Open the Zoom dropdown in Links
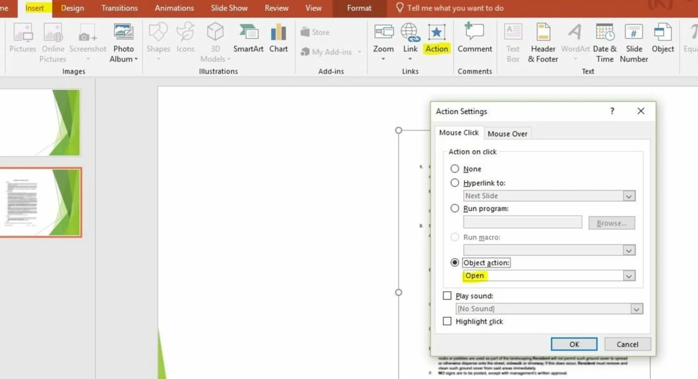 (x=383, y=59)
